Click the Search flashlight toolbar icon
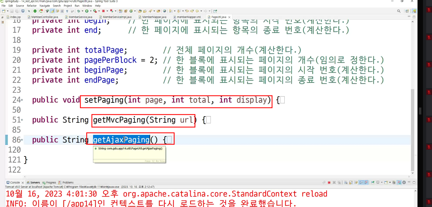Viewport: 432px width, 207px height. tap(150, 11)
